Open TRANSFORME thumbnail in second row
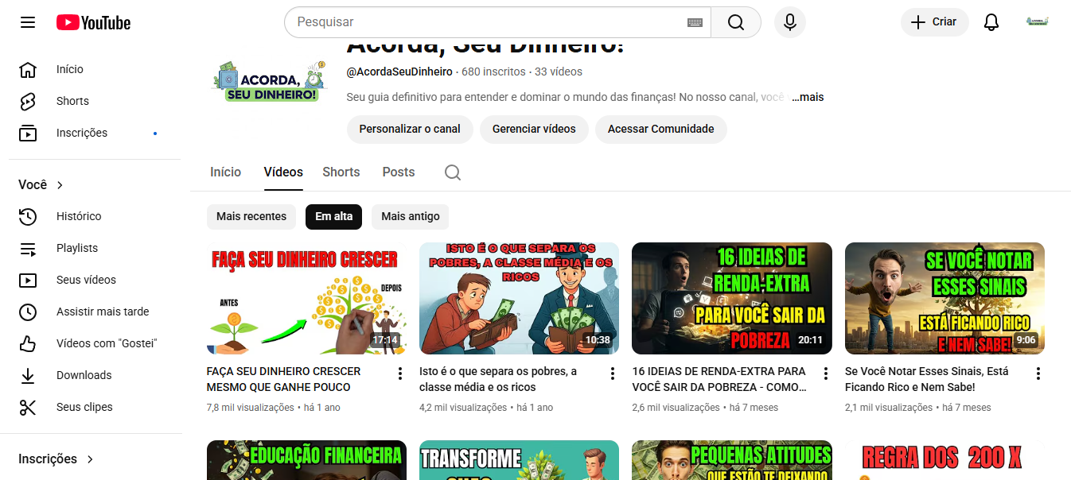1071x480 pixels. 519,460
